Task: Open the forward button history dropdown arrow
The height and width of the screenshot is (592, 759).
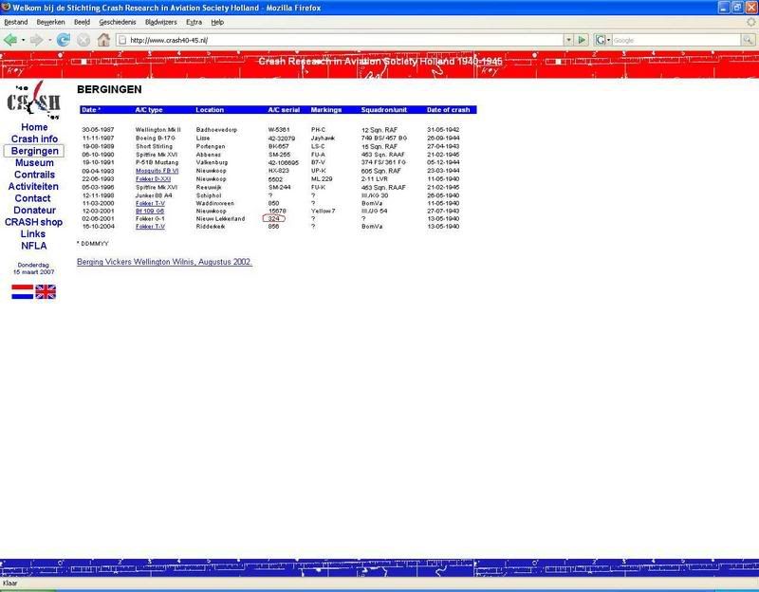Action: pyautogui.click(x=49, y=40)
